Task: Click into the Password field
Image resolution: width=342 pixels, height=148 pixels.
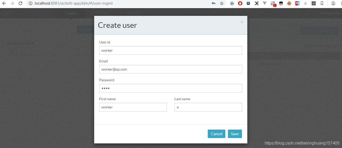Action: coord(170,88)
